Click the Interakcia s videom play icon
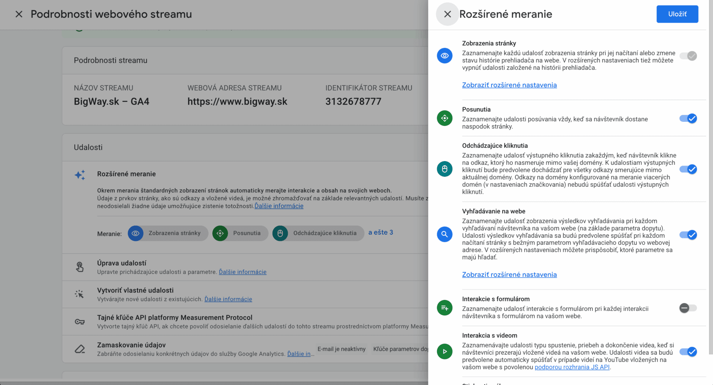 445,351
